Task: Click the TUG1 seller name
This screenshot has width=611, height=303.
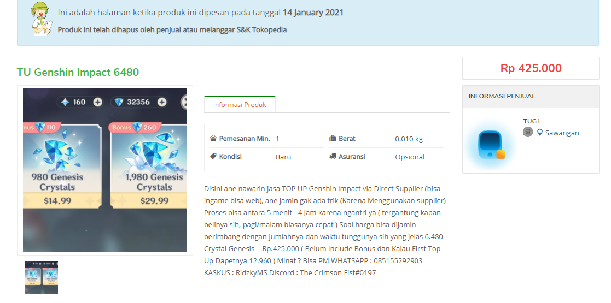Action: pyautogui.click(x=532, y=121)
